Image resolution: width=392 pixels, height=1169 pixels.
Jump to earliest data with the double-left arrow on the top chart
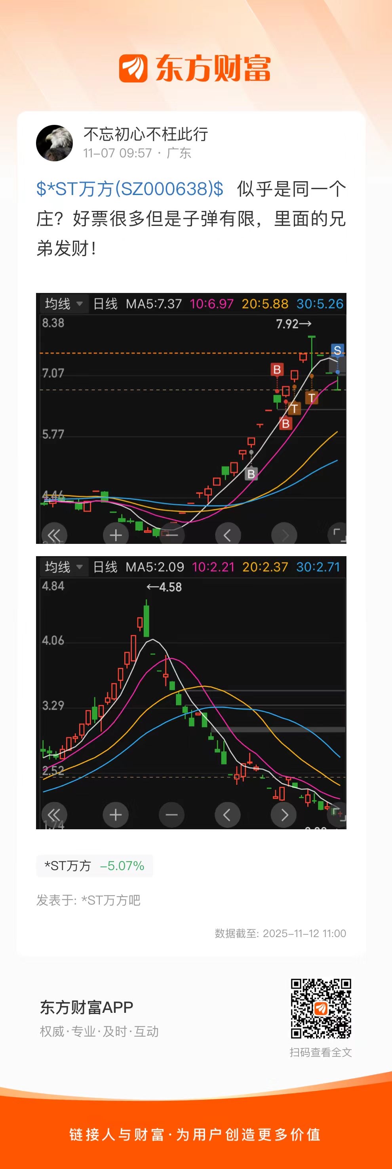pos(54,535)
